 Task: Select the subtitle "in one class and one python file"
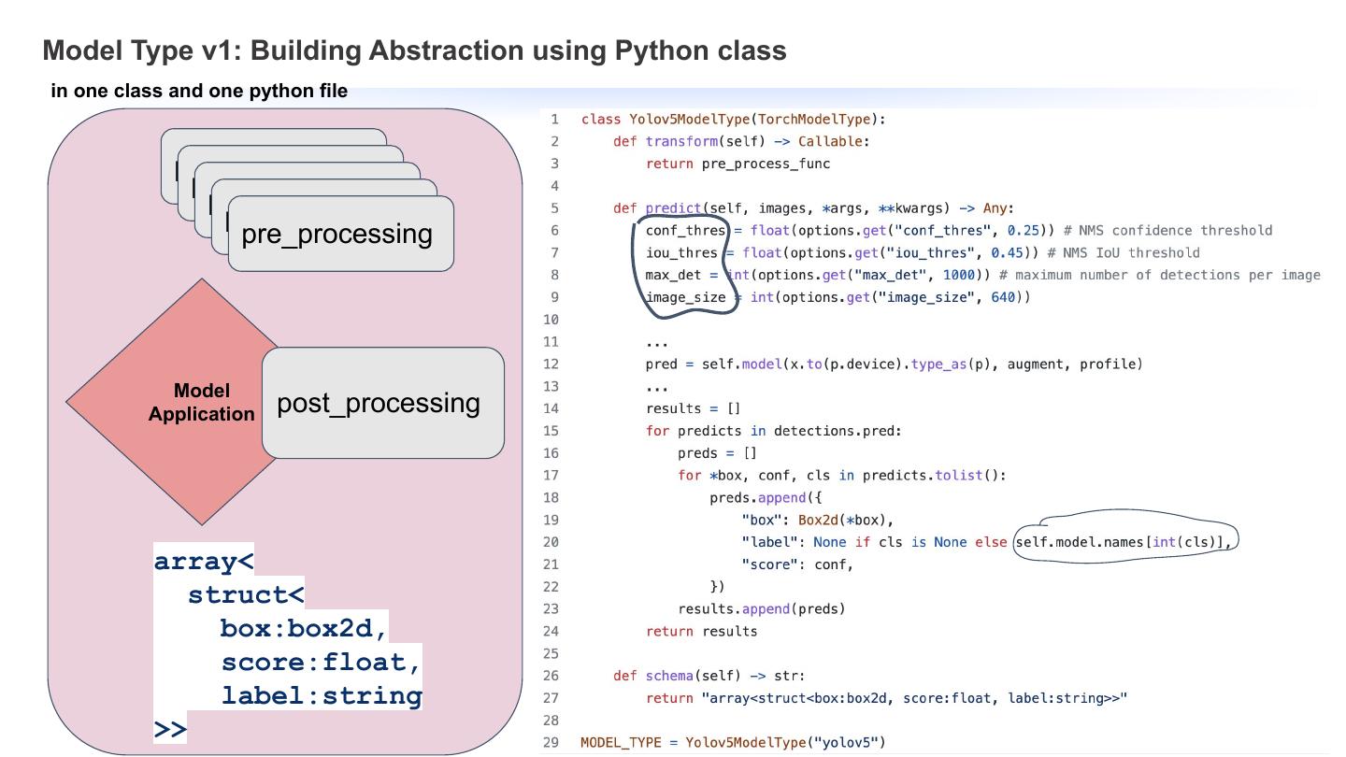pos(199,91)
